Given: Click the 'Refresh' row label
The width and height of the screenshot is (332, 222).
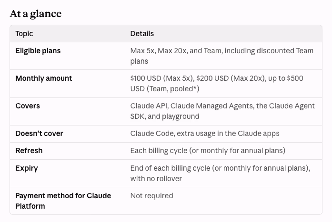Looking at the screenshot, I should (29, 151).
